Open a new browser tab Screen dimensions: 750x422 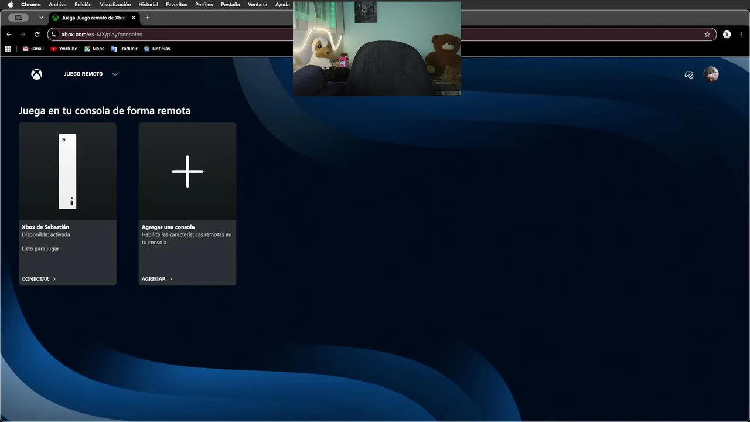pyautogui.click(x=148, y=18)
